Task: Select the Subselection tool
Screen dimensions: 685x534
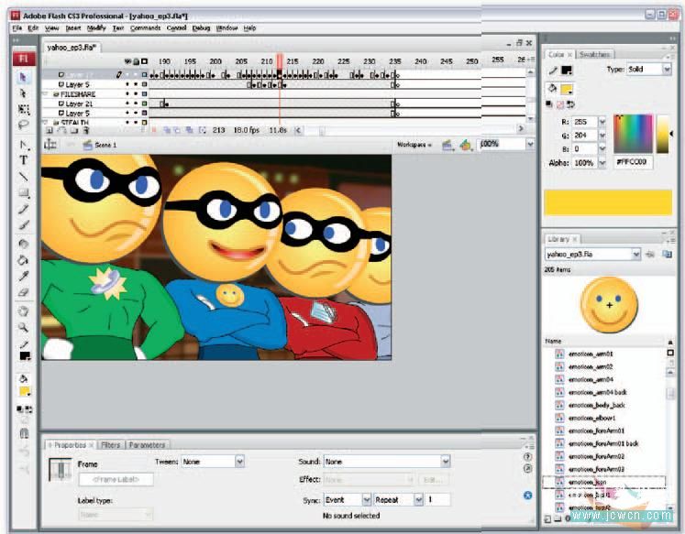Action: click(23, 93)
